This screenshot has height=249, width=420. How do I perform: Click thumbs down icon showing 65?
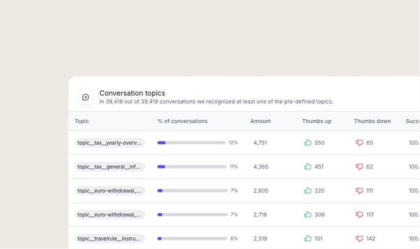pyautogui.click(x=359, y=143)
